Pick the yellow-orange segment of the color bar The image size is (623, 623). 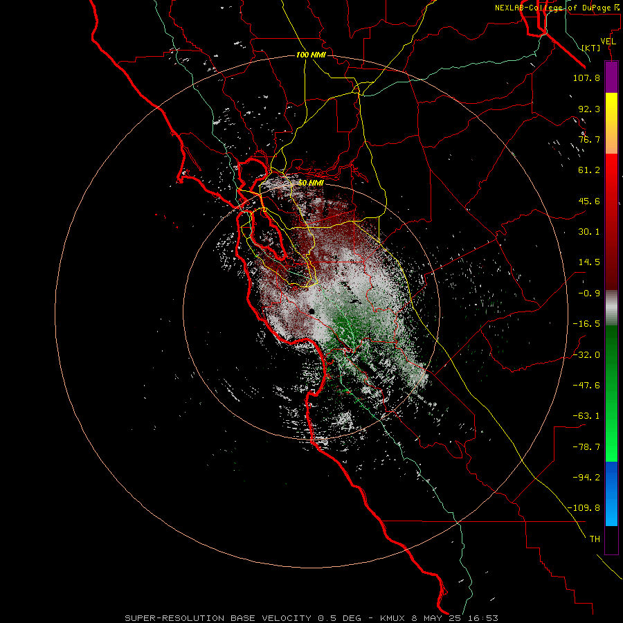pyautogui.click(x=611, y=123)
